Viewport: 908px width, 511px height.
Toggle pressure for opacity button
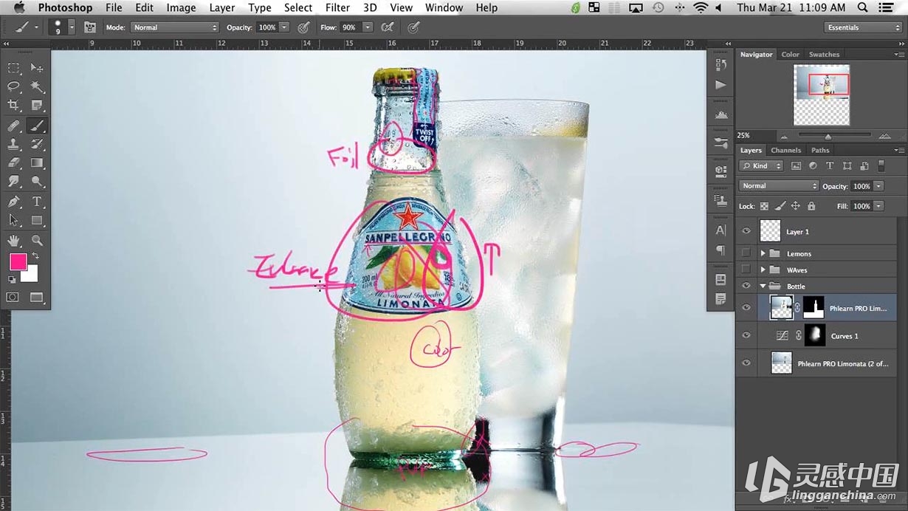pos(303,27)
